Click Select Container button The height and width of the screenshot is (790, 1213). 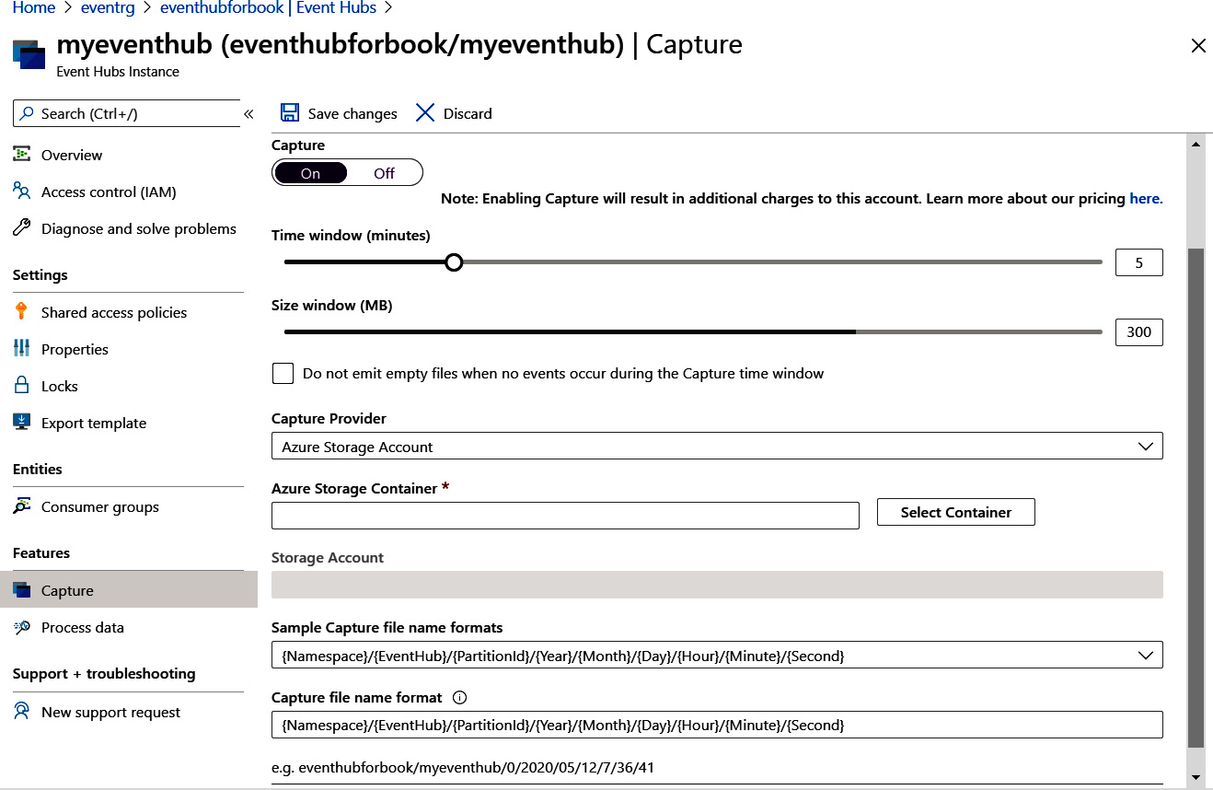pyautogui.click(x=955, y=512)
